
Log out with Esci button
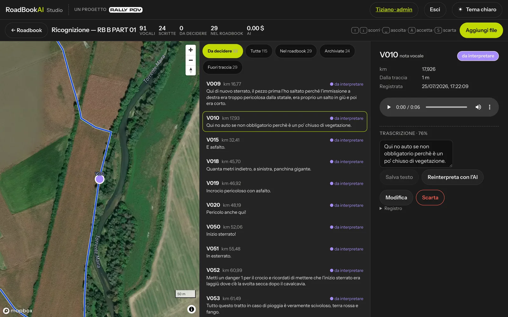point(435,10)
